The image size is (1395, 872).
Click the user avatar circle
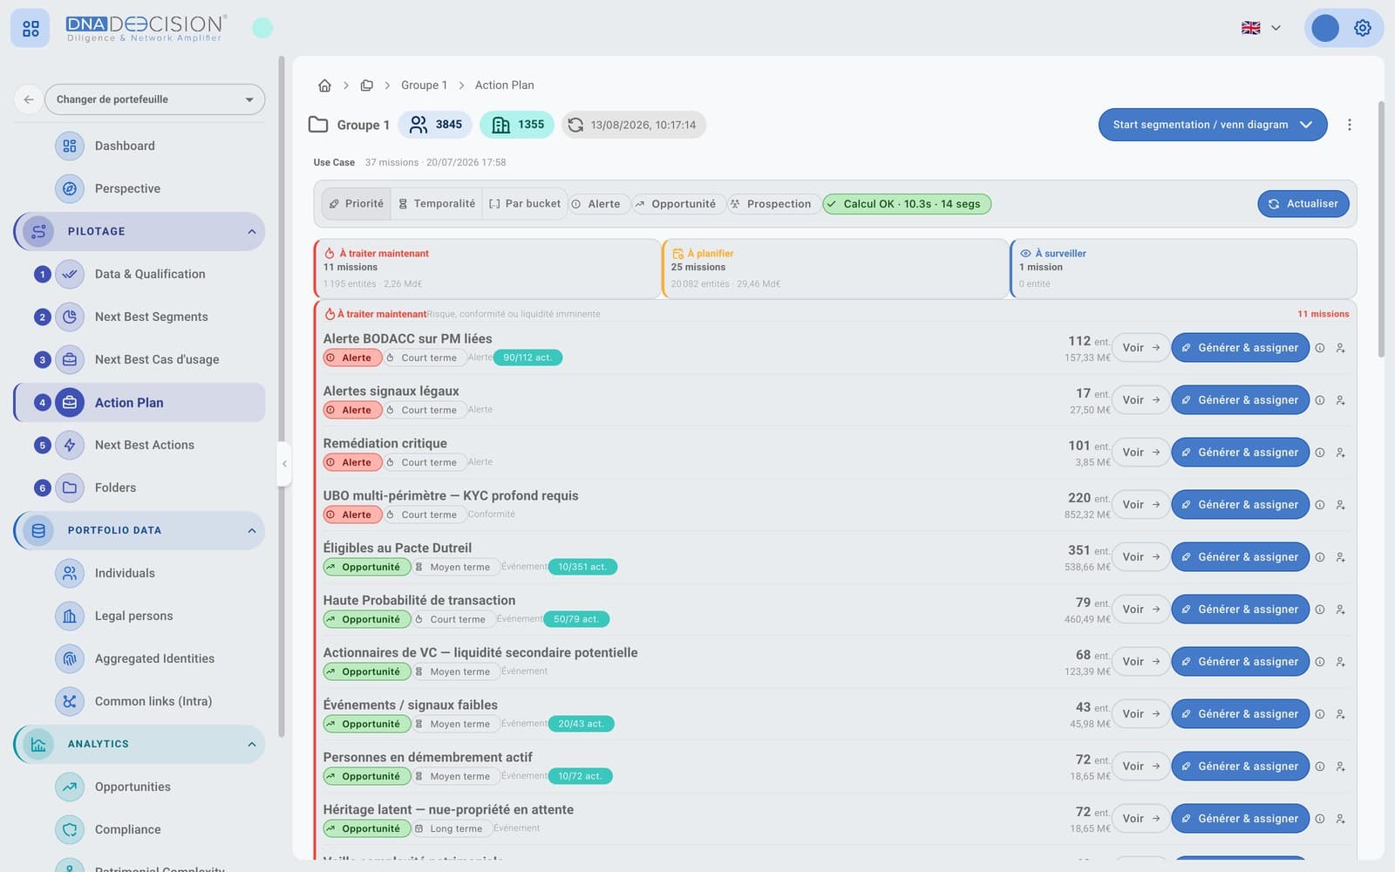1324,28
